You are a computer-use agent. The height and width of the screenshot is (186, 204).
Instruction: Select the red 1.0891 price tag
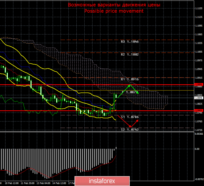click(x=199, y=85)
